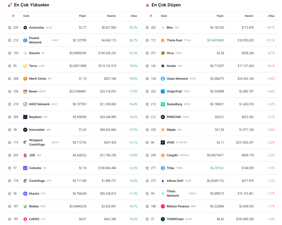Click the En Çok Düşen heading
This screenshot has width=282, height=225.
click(166, 5)
